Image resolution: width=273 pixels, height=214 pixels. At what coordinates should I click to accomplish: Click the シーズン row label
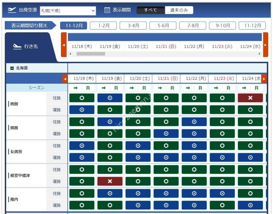tap(37, 88)
